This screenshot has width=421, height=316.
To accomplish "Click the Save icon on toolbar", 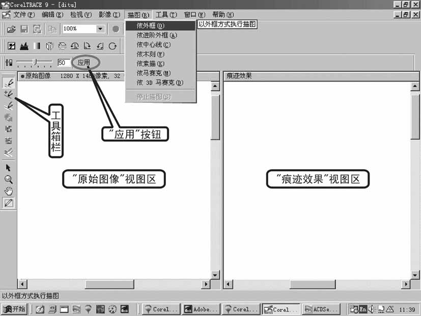I will coord(24,29).
